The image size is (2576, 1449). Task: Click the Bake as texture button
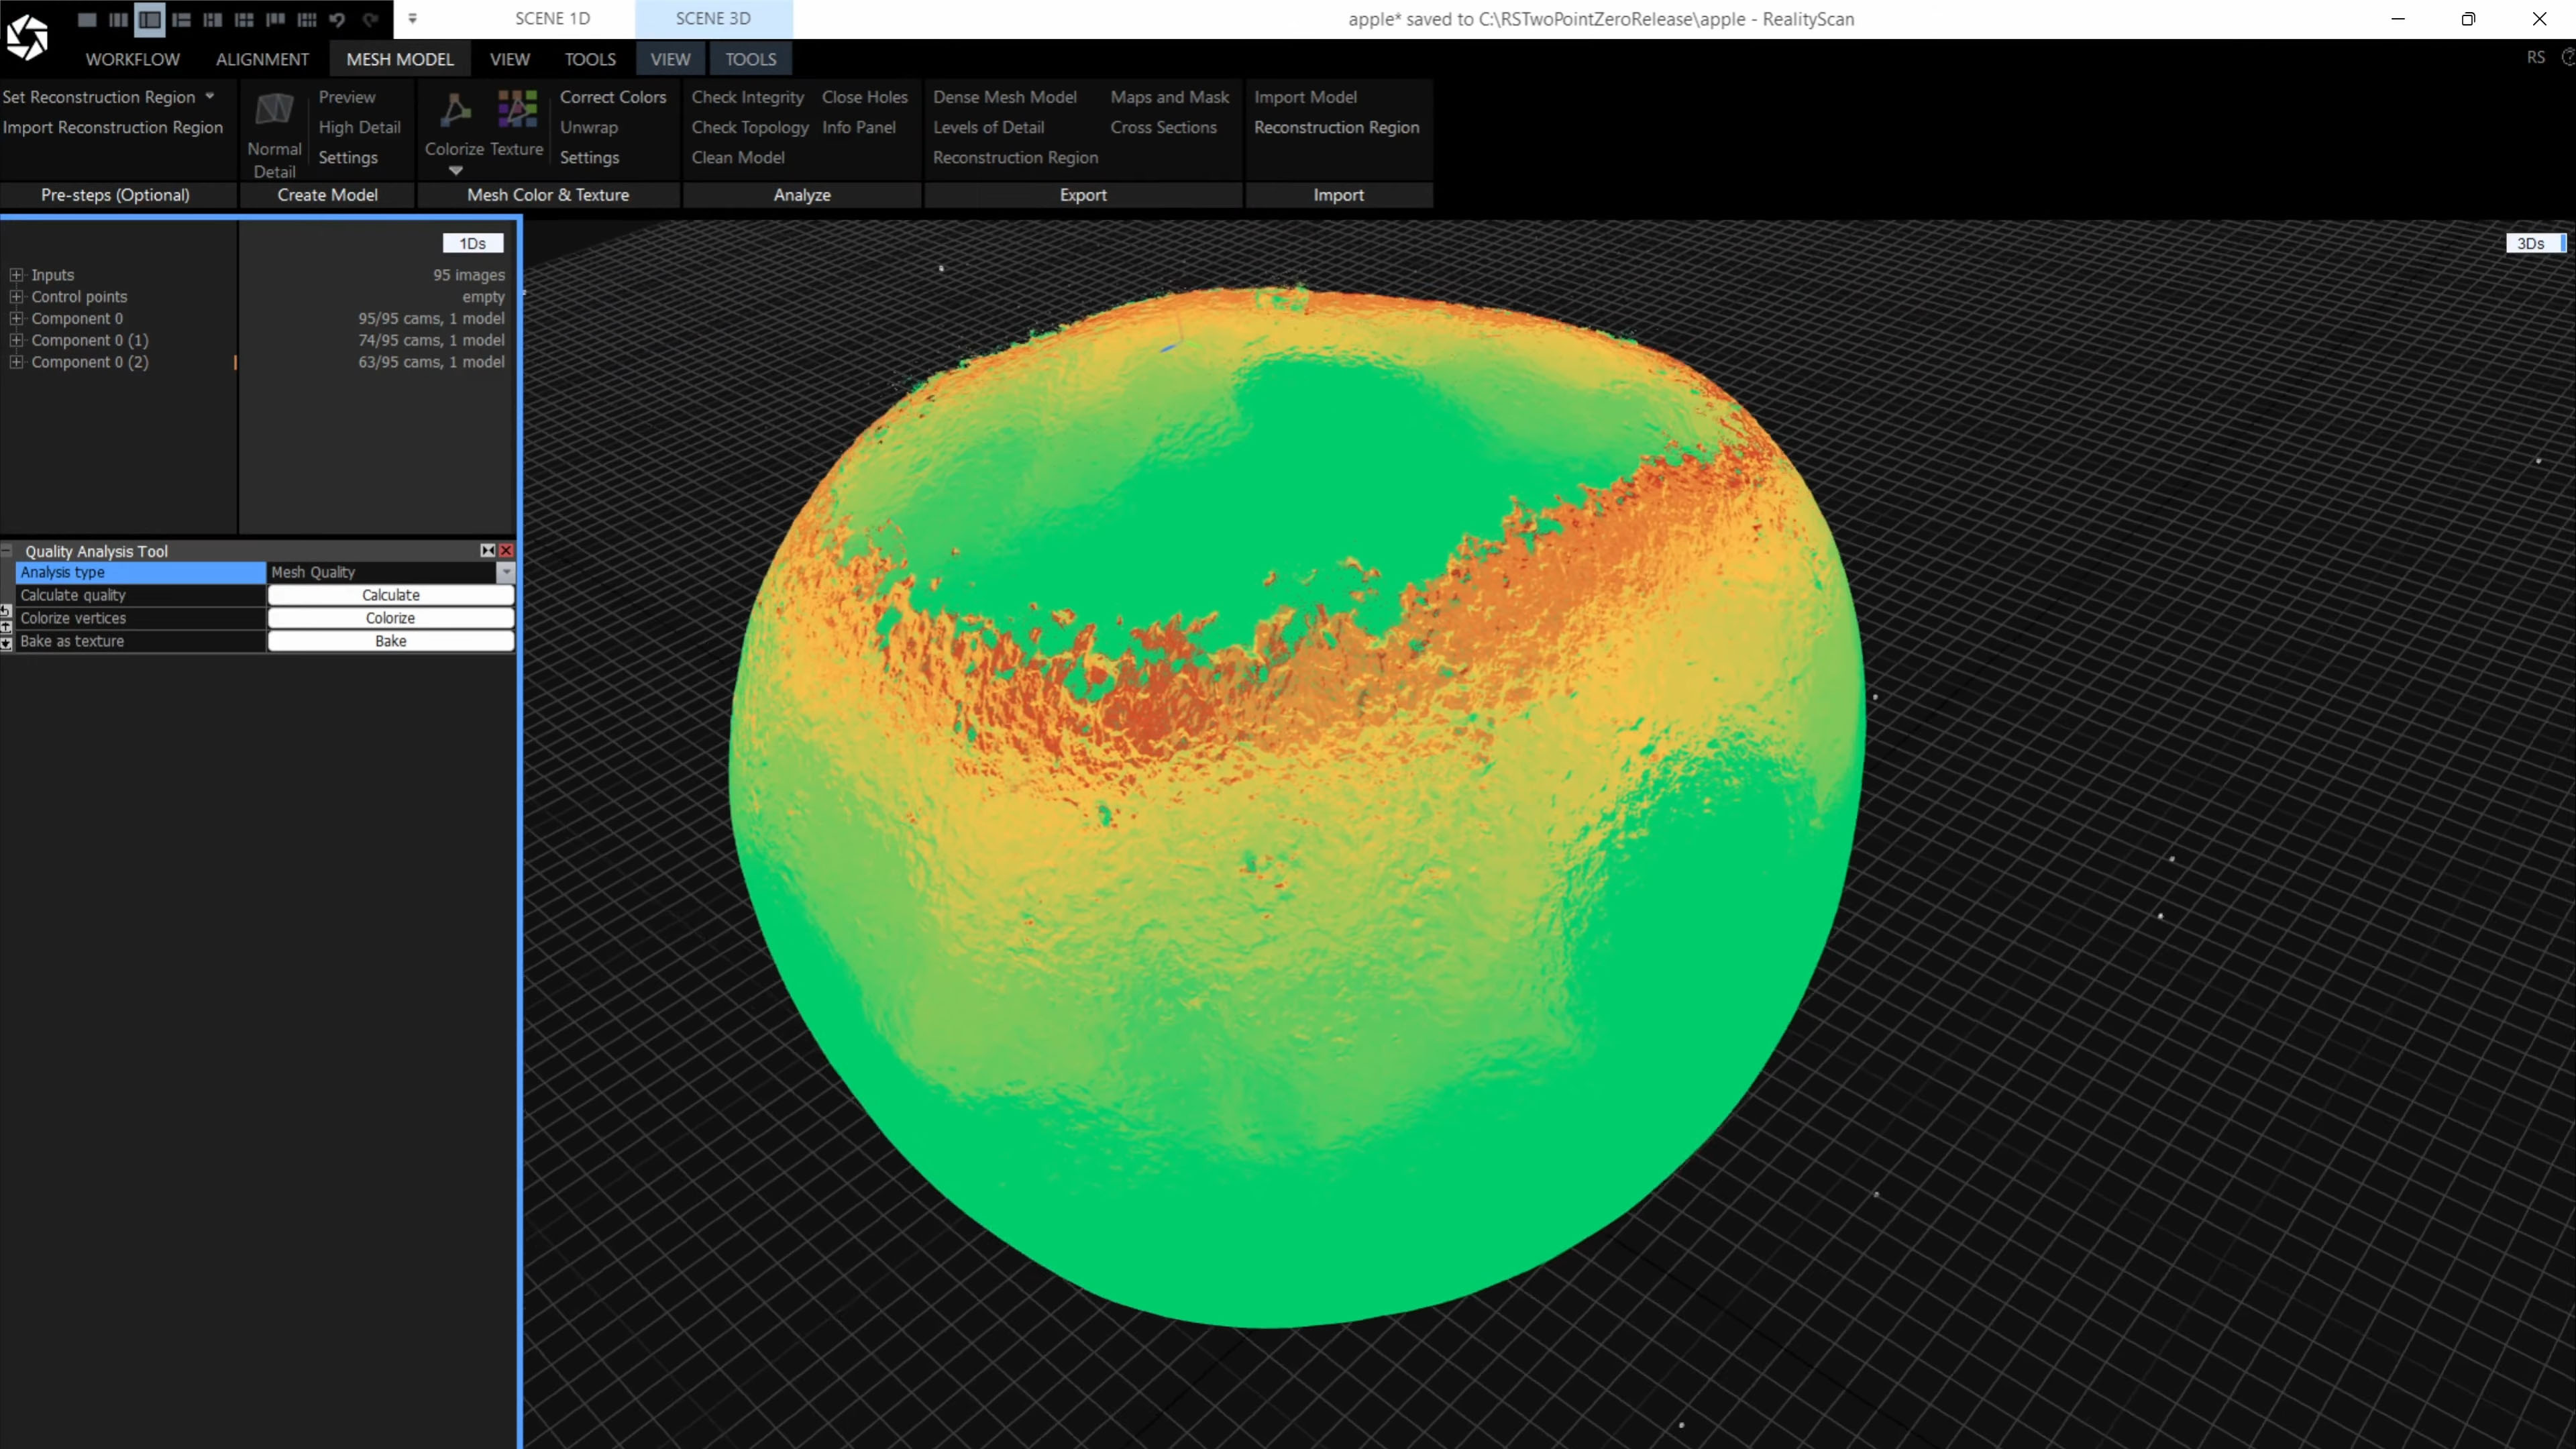click(390, 641)
